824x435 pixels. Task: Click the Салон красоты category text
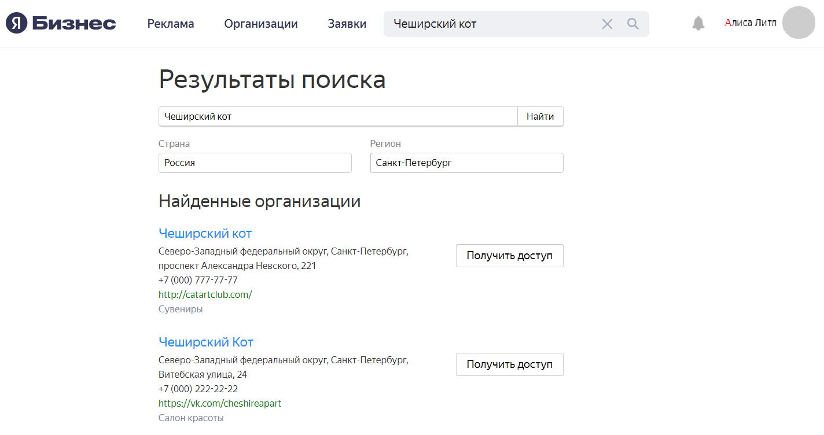pos(191,418)
